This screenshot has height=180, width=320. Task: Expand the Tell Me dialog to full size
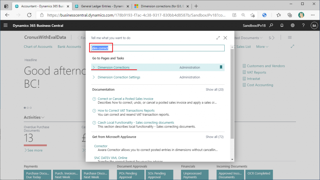tap(218, 38)
